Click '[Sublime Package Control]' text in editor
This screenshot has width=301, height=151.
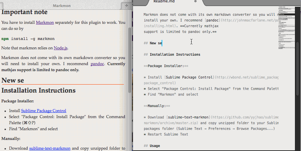tap(189, 77)
